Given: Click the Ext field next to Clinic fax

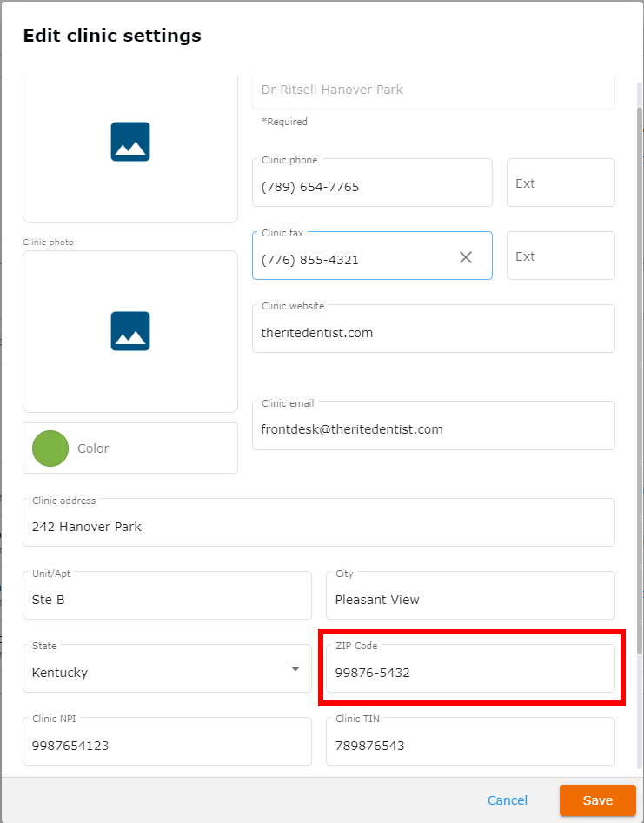Looking at the screenshot, I should point(561,256).
